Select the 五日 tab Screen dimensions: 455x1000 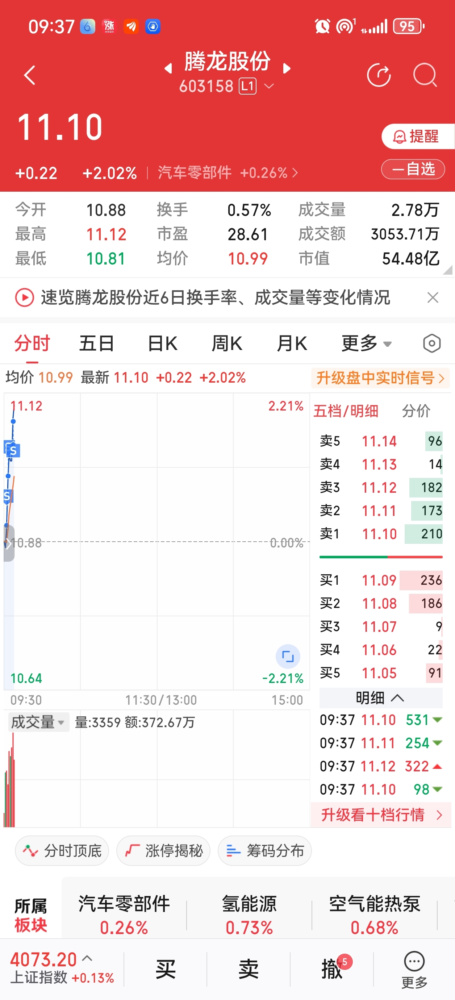97,343
